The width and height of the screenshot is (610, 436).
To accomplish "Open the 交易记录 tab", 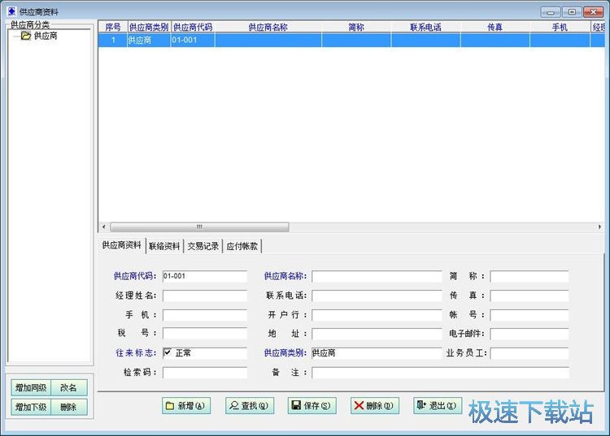I will tap(203, 246).
